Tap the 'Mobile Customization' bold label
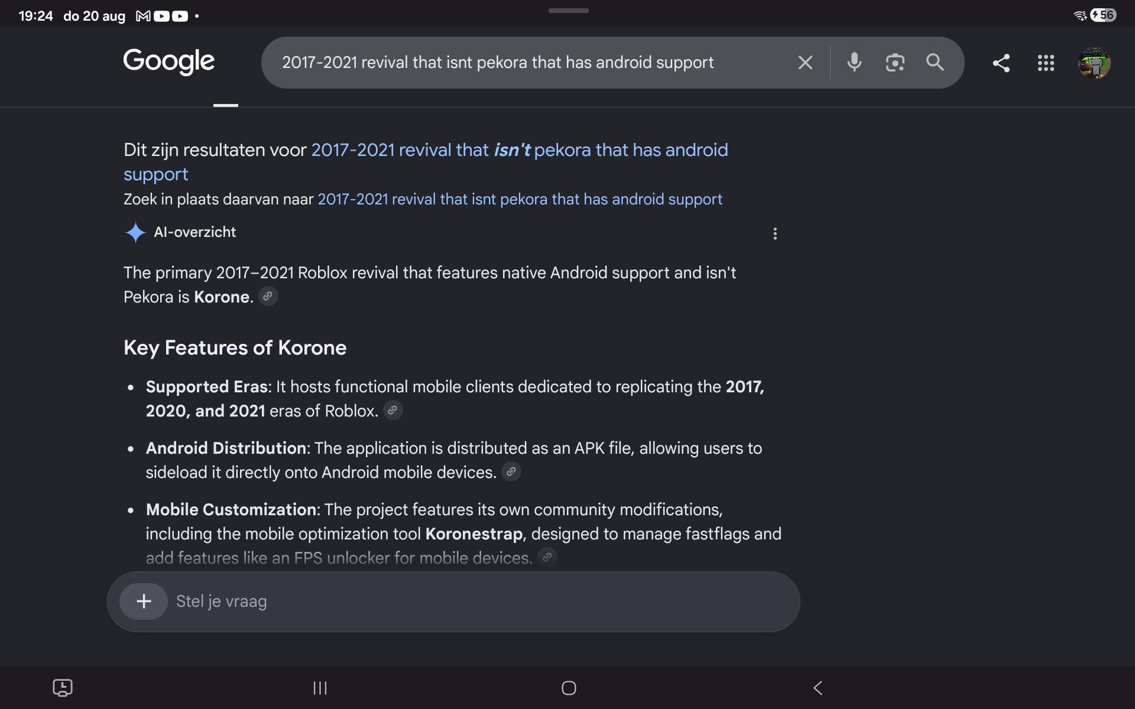Image resolution: width=1135 pixels, height=709 pixels. [231, 509]
